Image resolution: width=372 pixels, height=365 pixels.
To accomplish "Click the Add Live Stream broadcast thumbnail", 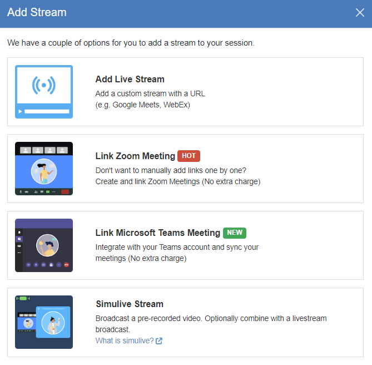I will pyautogui.click(x=44, y=92).
